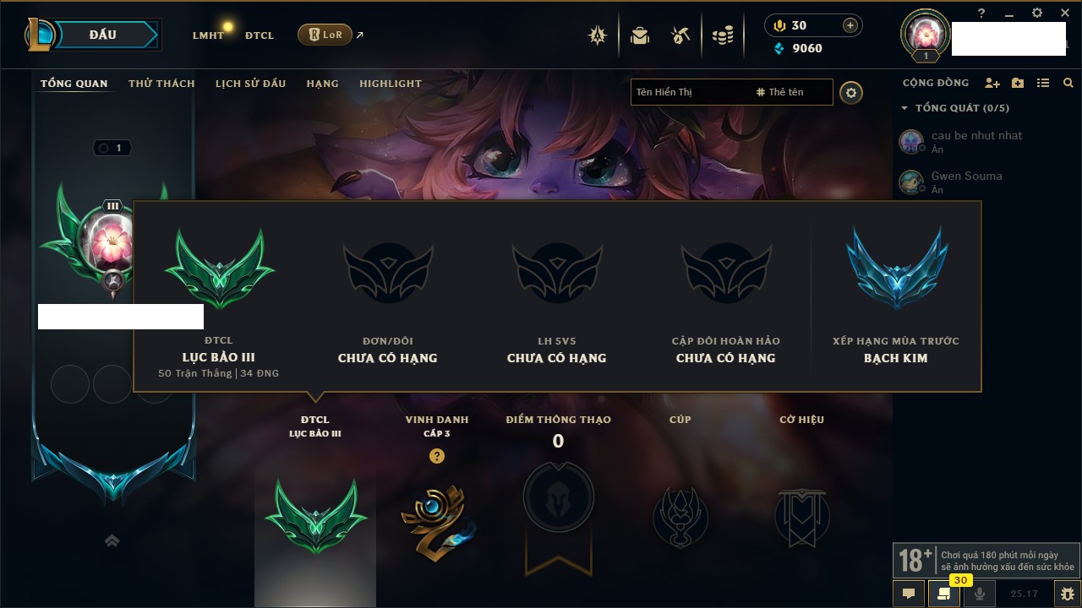1082x608 pixels.
Task: Toggle the microphone mute button
Action: [980, 594]
